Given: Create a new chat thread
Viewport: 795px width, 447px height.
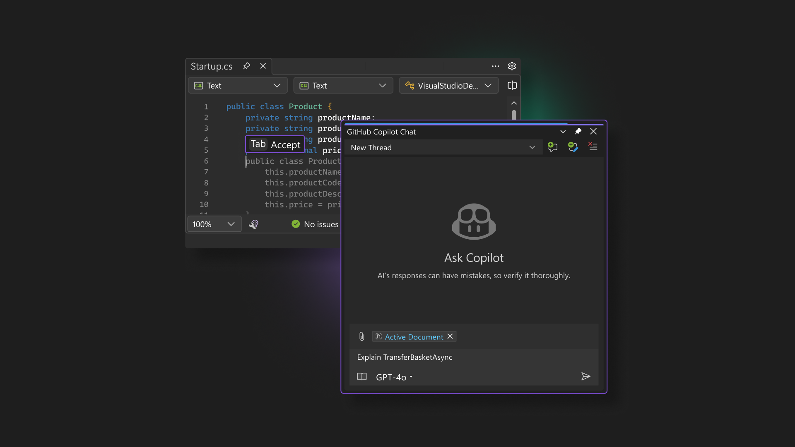Looking at the screenshot, I should coord(552,147).
